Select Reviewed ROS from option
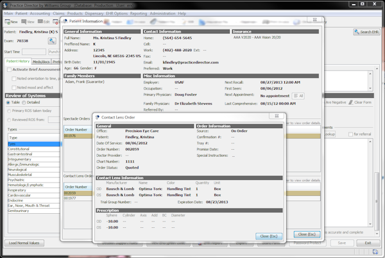The image size is (385, 258). pos(9,120)
